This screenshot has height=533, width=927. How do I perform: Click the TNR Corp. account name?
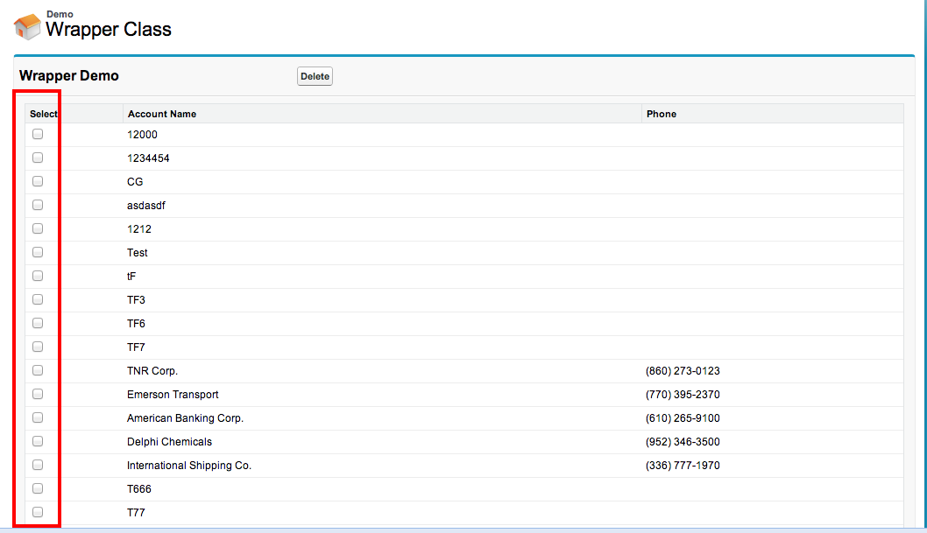(x=152, y=371)
